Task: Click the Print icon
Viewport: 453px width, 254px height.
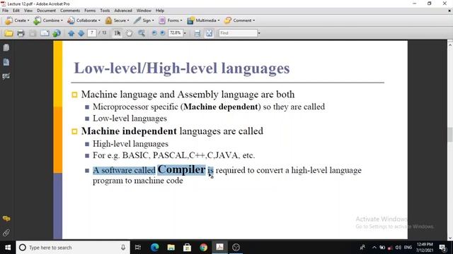Action: pyautogui.click(x=21, y=33)
